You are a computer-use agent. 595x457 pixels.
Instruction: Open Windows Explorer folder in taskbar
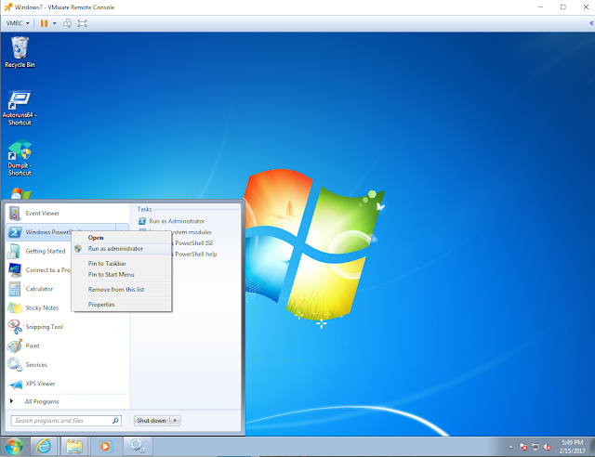click(x=74, y=447)
